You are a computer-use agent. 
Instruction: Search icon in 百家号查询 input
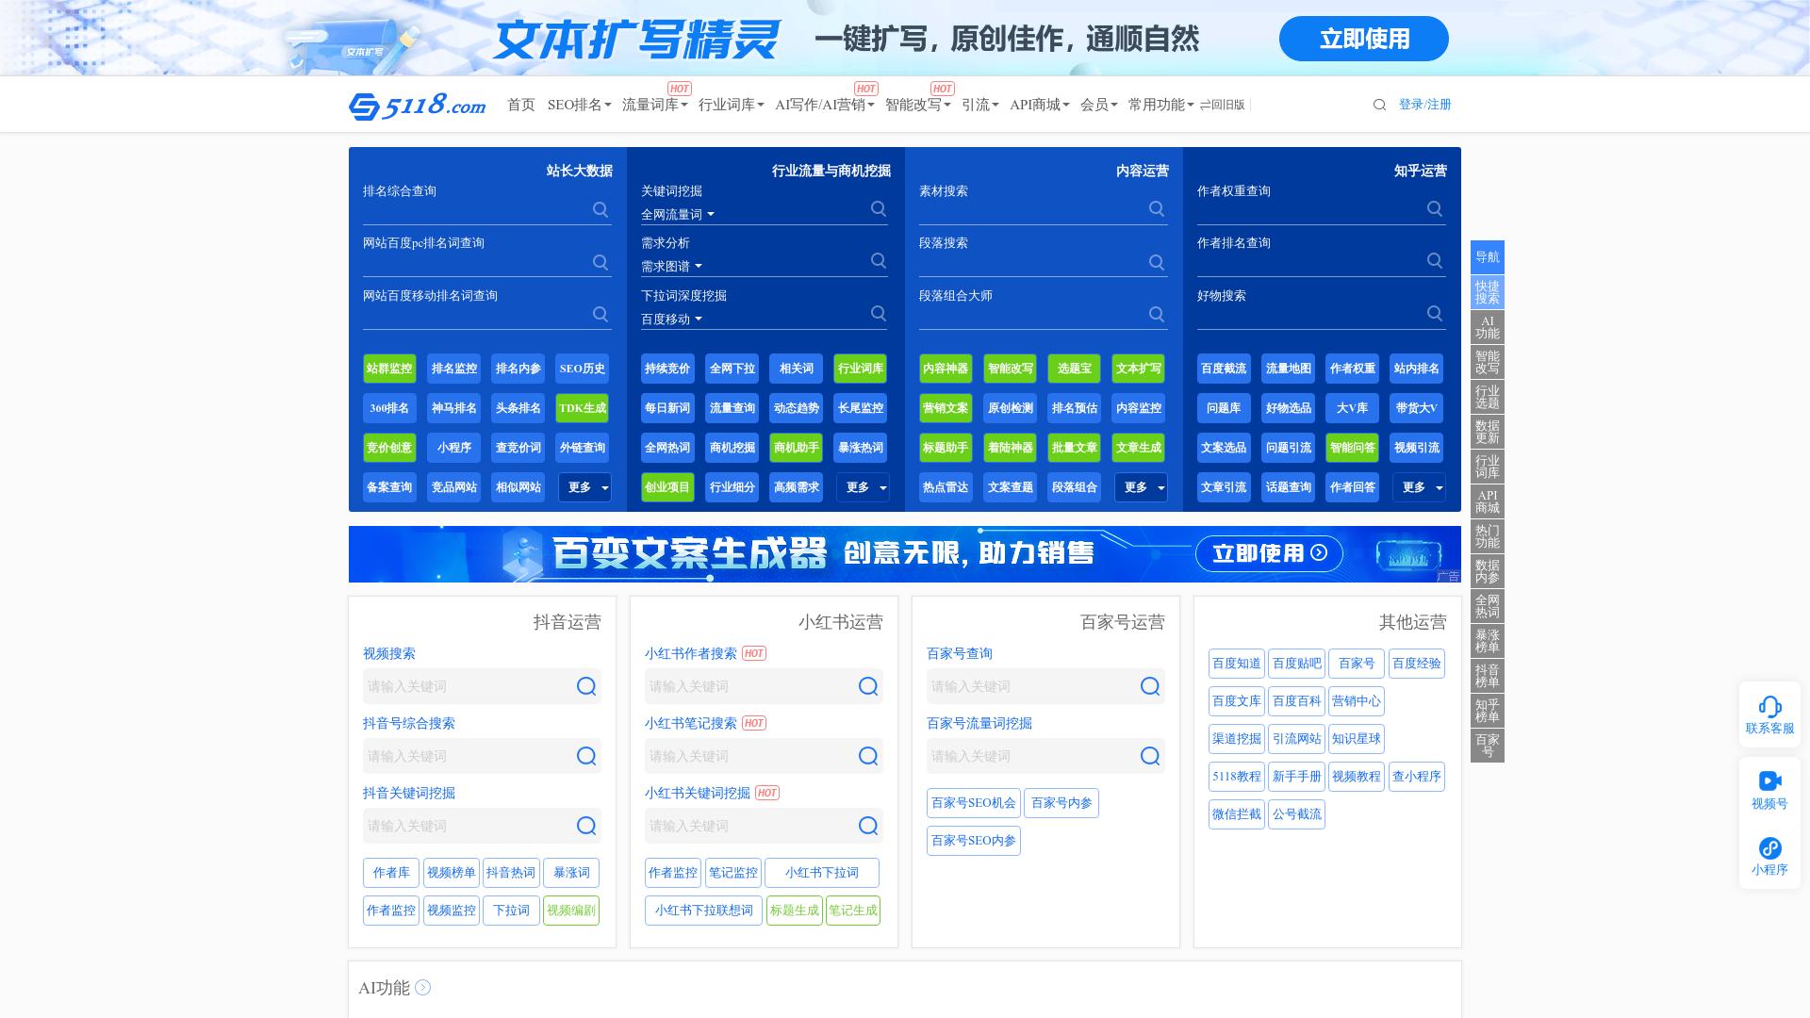(x=1150, y=686)
